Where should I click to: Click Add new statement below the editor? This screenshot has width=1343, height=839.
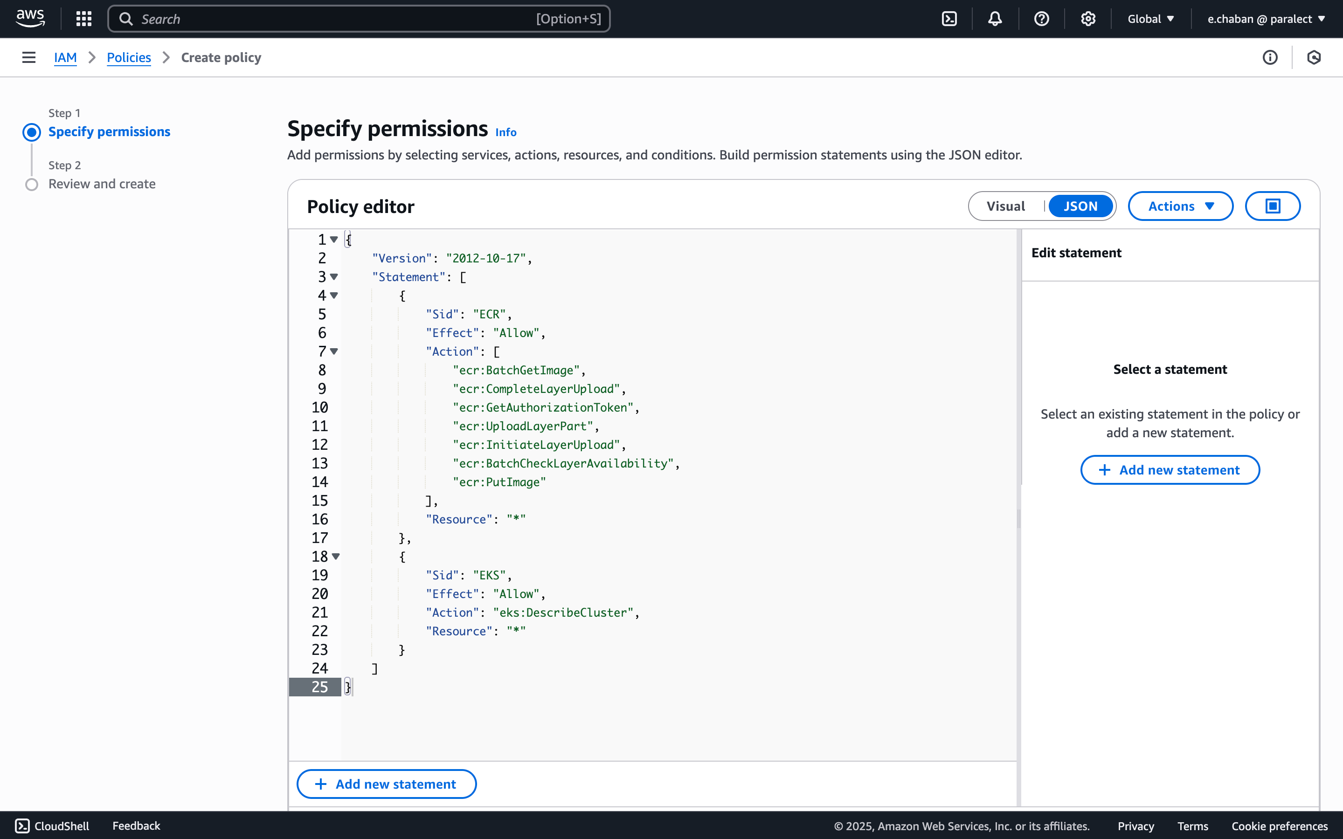(x=386, y=784)
